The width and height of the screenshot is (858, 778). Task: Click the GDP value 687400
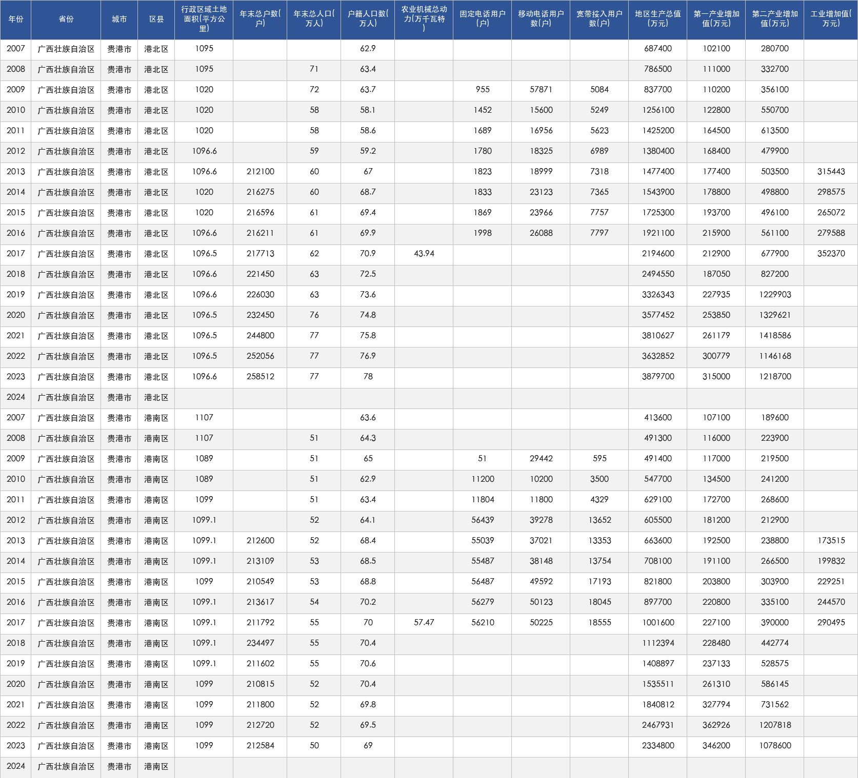657,49
